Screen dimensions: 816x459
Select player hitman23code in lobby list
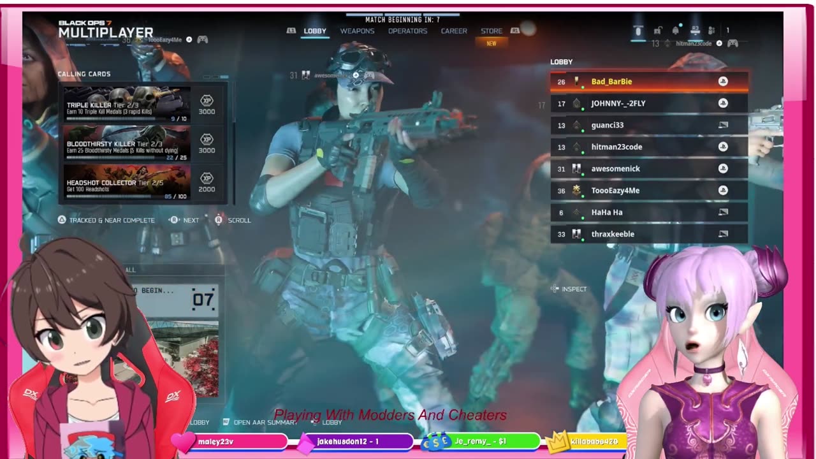(649, 147)
